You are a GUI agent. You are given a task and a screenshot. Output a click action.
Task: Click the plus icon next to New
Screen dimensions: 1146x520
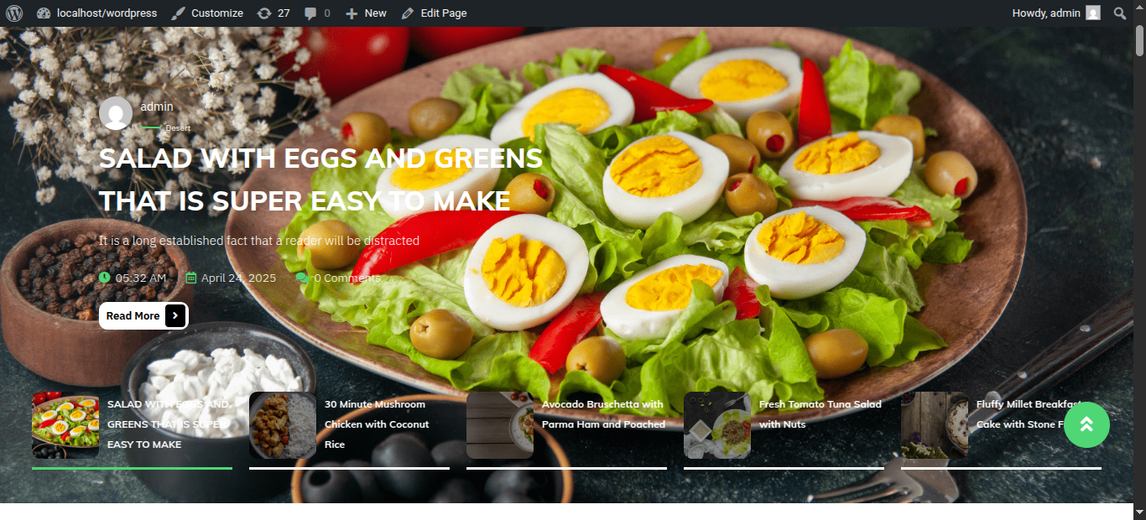coord(352,13)
